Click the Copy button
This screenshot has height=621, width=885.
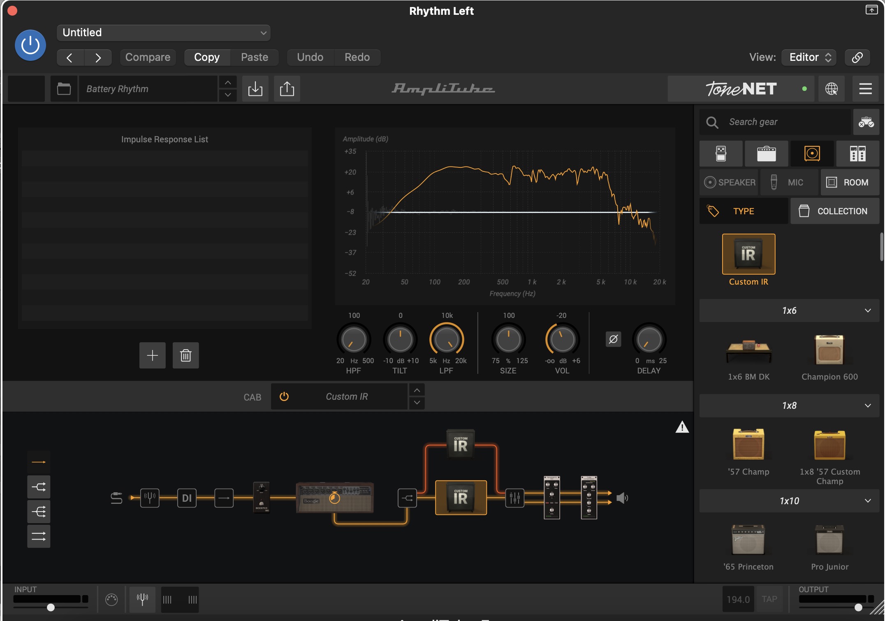tap(207, 57)
